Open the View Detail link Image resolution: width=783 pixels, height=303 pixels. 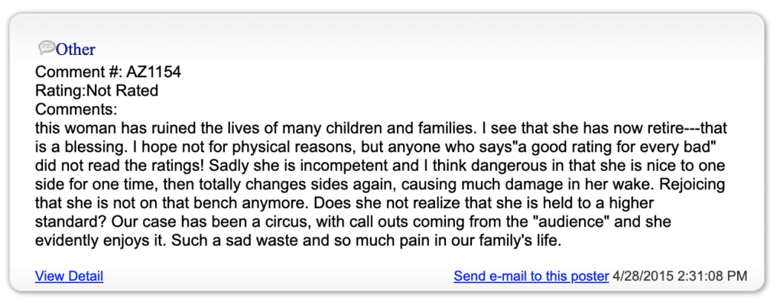[x=69, y=276]
